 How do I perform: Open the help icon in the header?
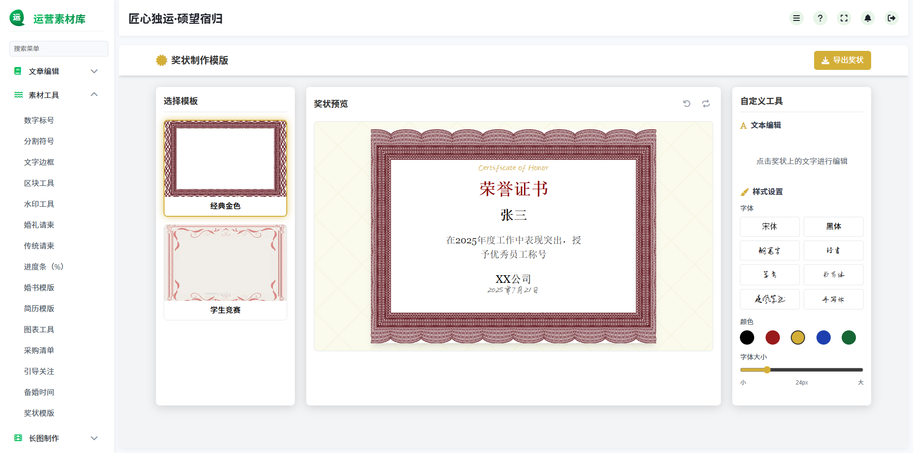coord(820,18)
